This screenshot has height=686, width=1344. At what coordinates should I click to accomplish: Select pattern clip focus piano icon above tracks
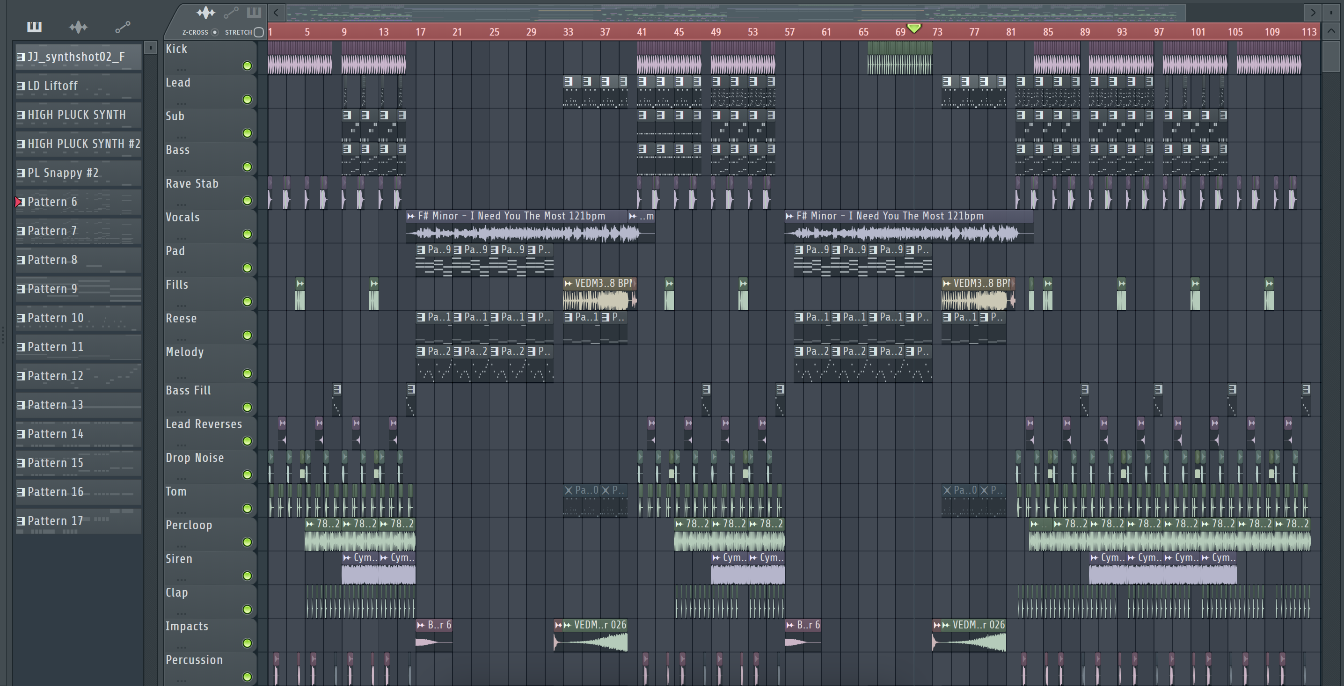point(254,13)
